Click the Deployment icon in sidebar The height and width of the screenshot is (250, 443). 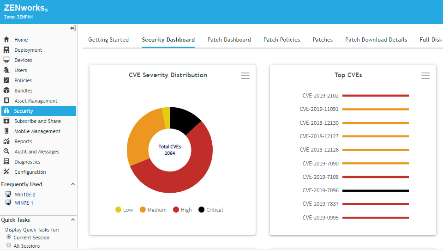[x=6, y=49]
